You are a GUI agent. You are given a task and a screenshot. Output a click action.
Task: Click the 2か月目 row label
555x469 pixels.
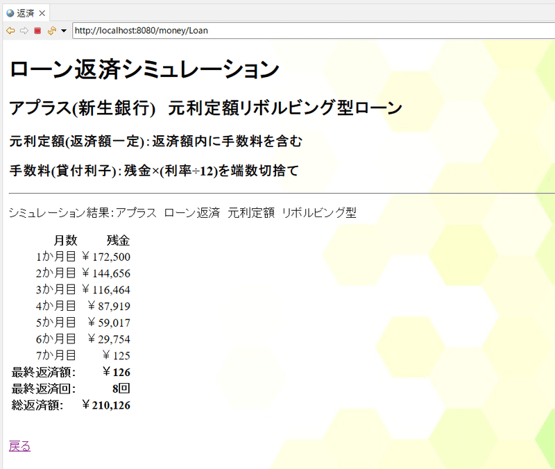pos(55,273)
